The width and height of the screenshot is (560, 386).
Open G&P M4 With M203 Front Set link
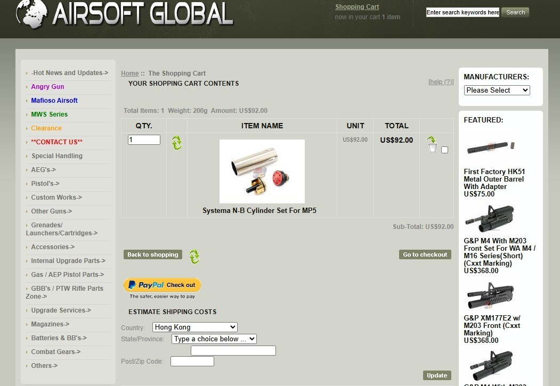point(499,252)
